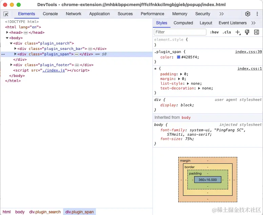Viewport: 263px width, 215px height.
Task: Open the rendering emulation paintbrush icon
Action: point(247,32)
